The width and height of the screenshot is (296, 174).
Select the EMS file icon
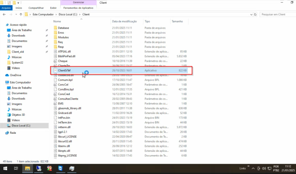[55, 103]
